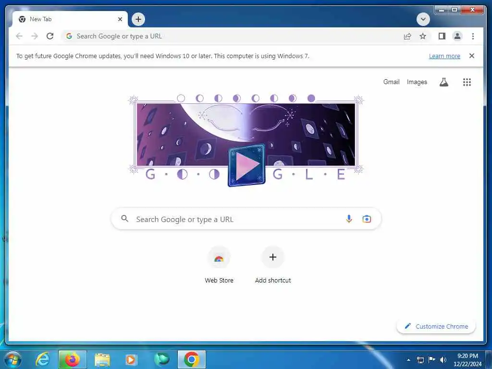Click the Add shortcut button
This screenshot has width=492, height=369.
(273, 265)
